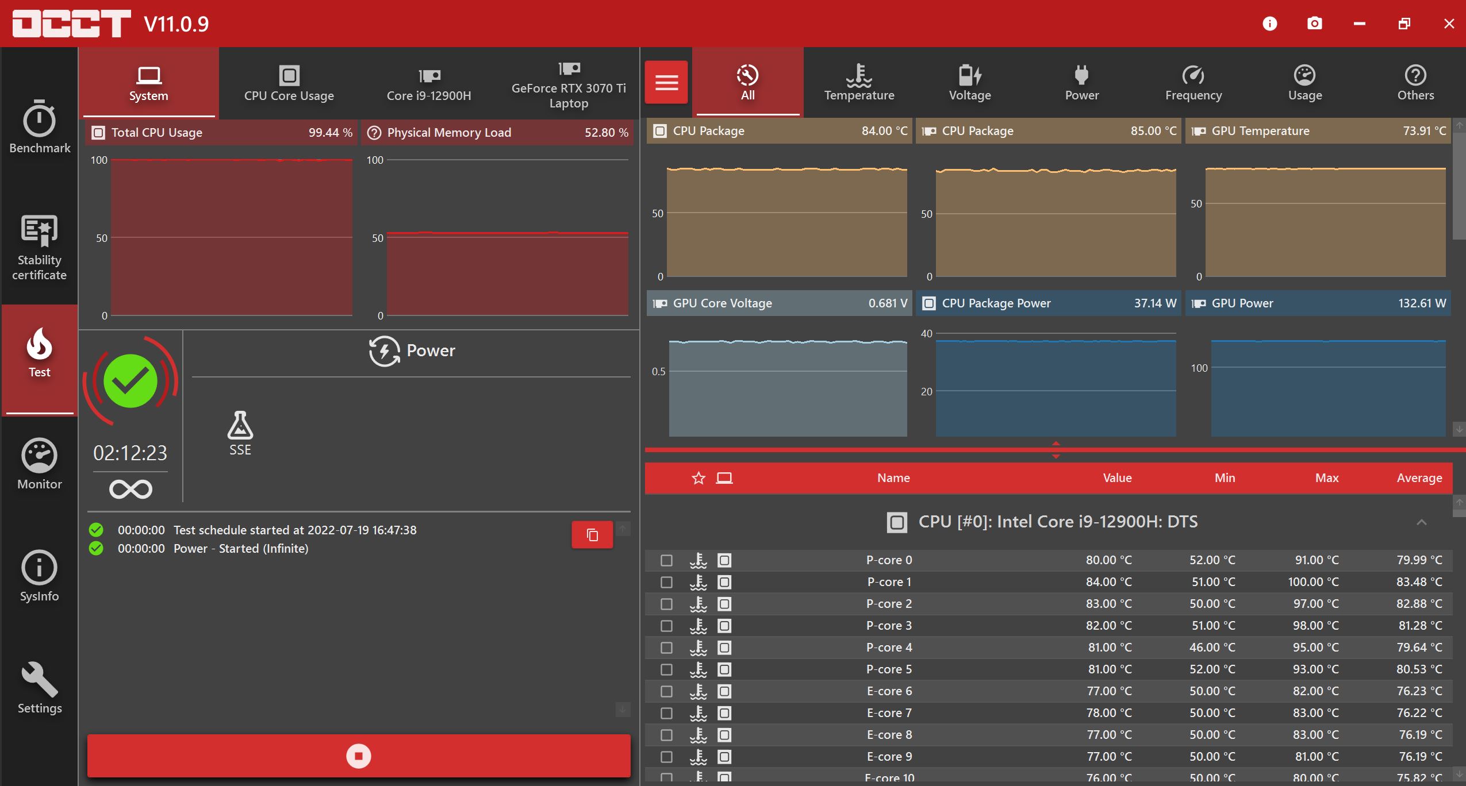Tick the P-core 2 checkbox
Viewport: 1466px width, 786px height.
(x=666, y=604)
